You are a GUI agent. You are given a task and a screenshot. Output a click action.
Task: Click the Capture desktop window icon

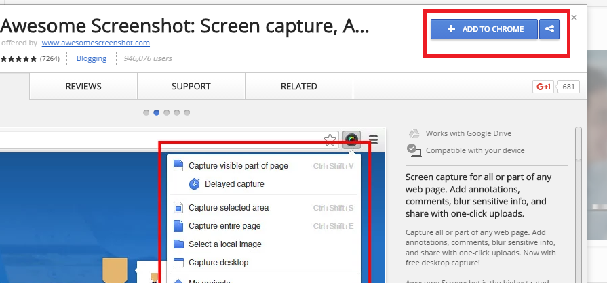pyautogui.click(x=178, y=263)
